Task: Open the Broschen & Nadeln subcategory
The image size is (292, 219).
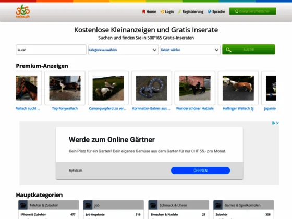Action: pyautogui.click(x=164, y=214)
